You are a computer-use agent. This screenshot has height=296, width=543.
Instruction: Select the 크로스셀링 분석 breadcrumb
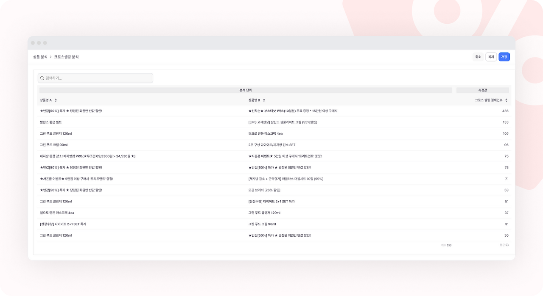click(x=66, y=57)
